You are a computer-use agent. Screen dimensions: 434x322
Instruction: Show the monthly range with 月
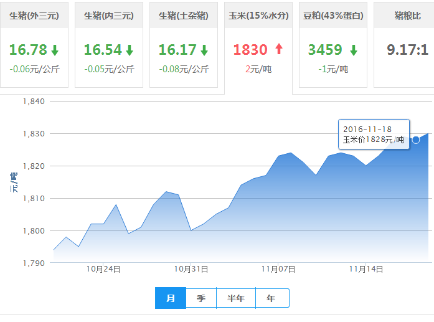(171, 298)
